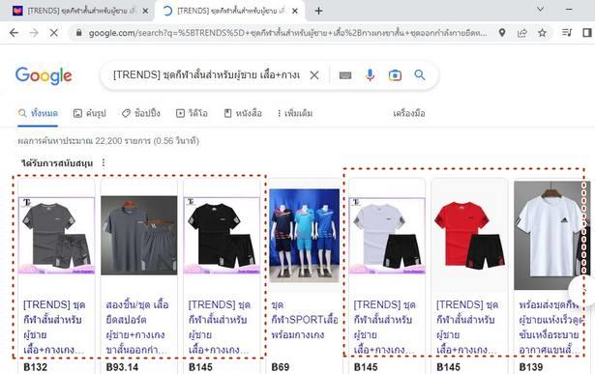Click the red shirt product thumbnail

(x=469, y=235)
